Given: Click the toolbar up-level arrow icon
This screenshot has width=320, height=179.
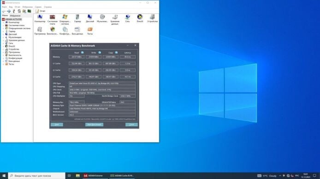Looking at the screenshot, I should [x=14, y=11].
